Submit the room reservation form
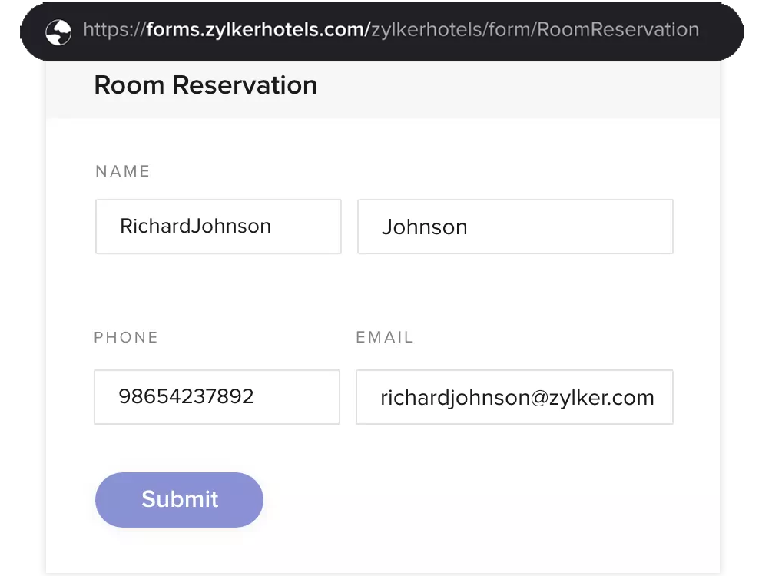 click(x=179, y=500)
